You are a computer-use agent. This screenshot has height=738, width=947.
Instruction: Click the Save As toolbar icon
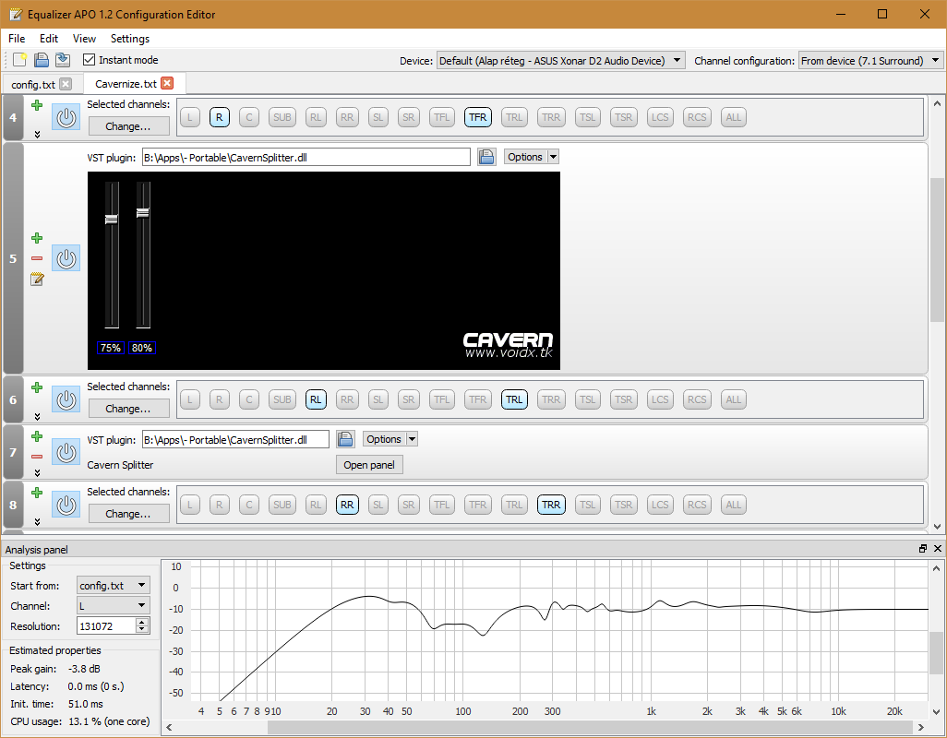coord(62,60)
